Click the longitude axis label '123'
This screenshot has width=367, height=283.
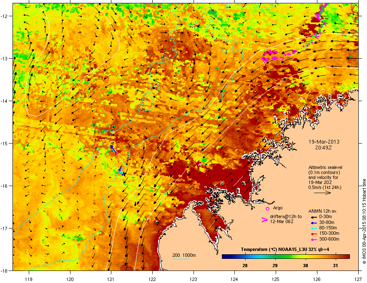click(x=194, y=279)
